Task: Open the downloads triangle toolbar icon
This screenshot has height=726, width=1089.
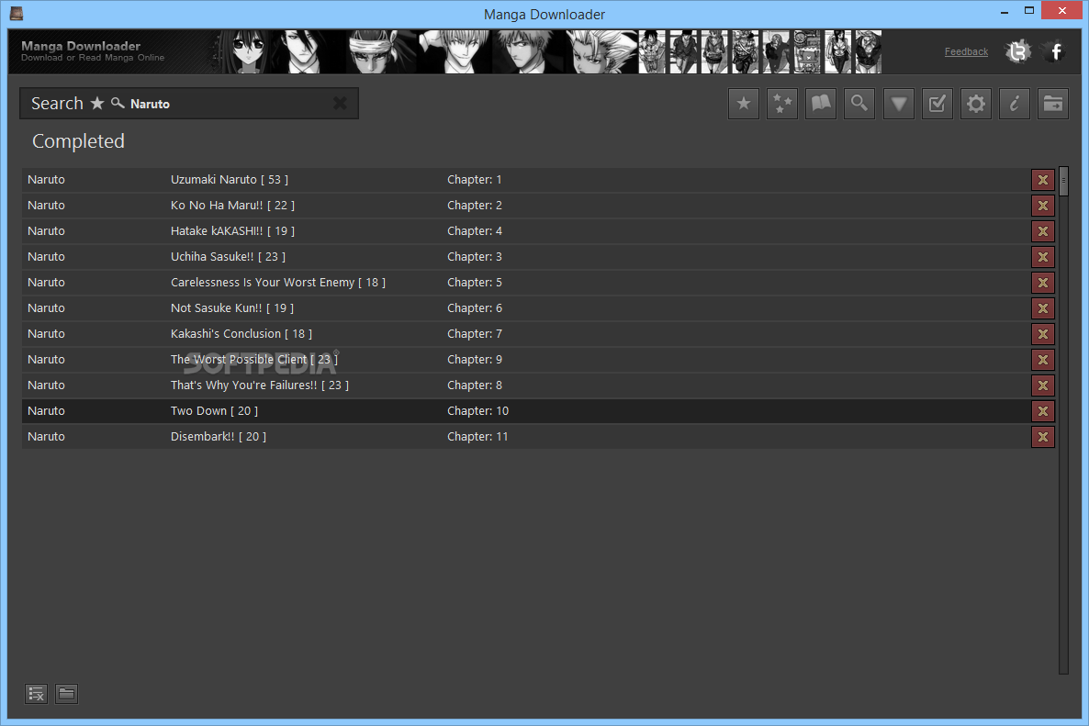Action: [x=899, y=104]
